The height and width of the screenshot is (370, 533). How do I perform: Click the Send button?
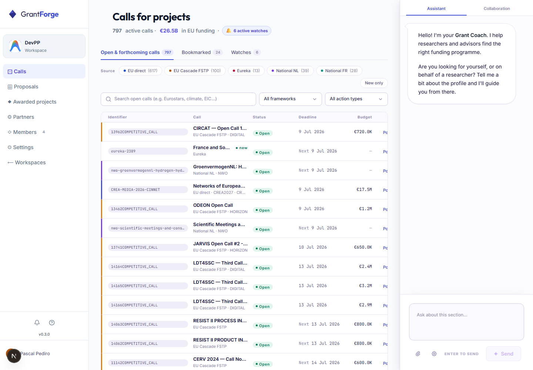tap(503, 354)
